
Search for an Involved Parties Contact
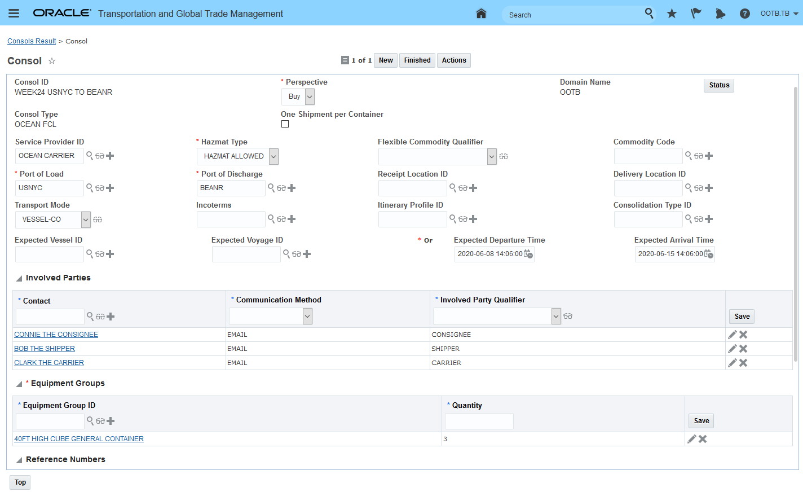pyautogui.click(x=90, y=316)
